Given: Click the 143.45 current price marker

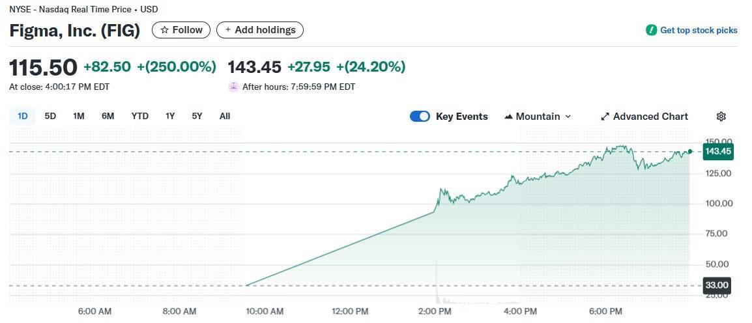Looking at the screenshot, I should click(718, 152).
